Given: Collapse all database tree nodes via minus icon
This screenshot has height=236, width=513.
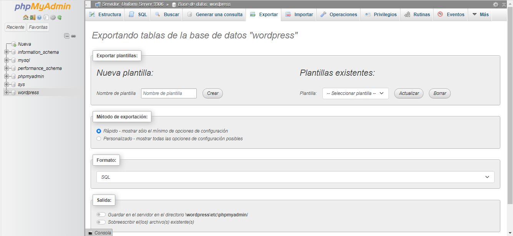Looking at the screenshot, I should (x=66, y=35).
